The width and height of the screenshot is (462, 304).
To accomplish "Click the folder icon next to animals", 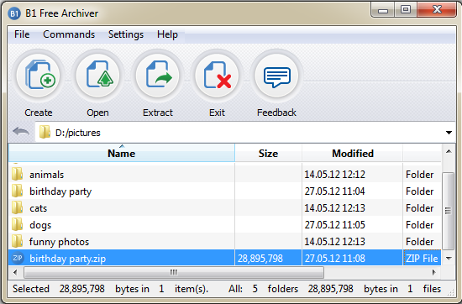I will [18, 174].
